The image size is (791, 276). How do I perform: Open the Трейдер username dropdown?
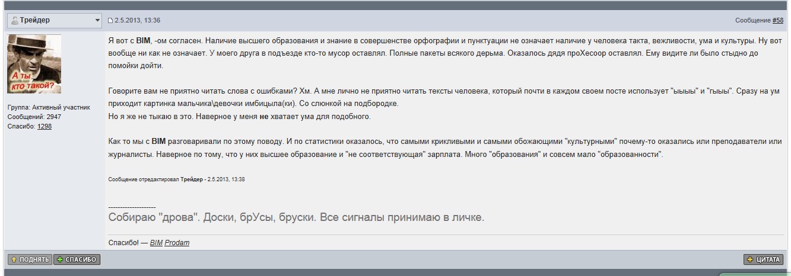(x=97, y=21)
